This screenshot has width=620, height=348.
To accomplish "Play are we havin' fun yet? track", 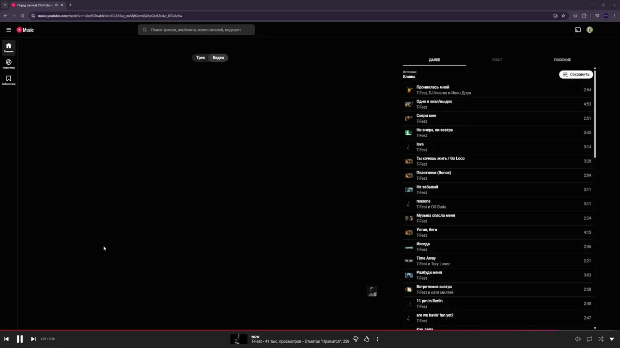I will click(497, 318).
